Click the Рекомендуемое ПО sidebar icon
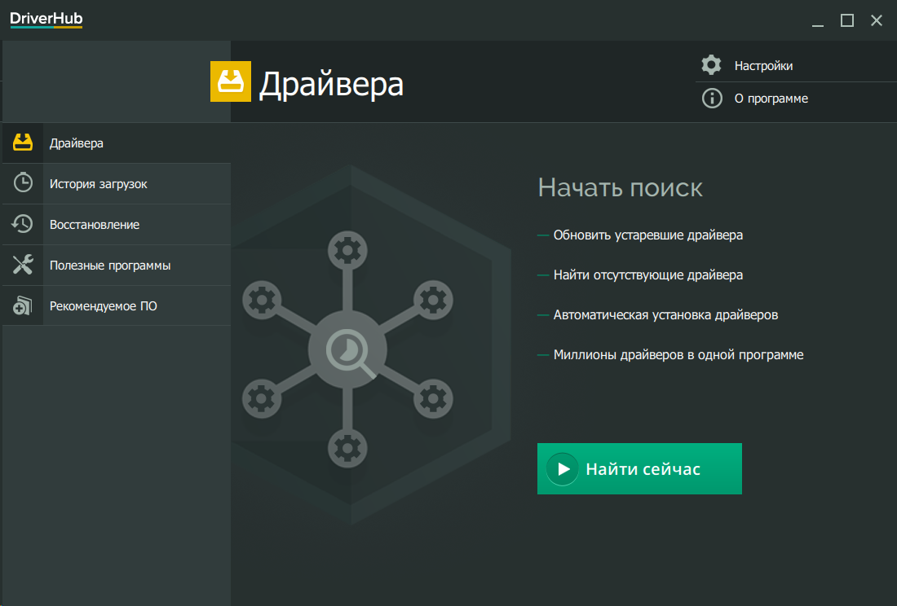The width and height of the screenshot is (897, 606). point(23,306)
